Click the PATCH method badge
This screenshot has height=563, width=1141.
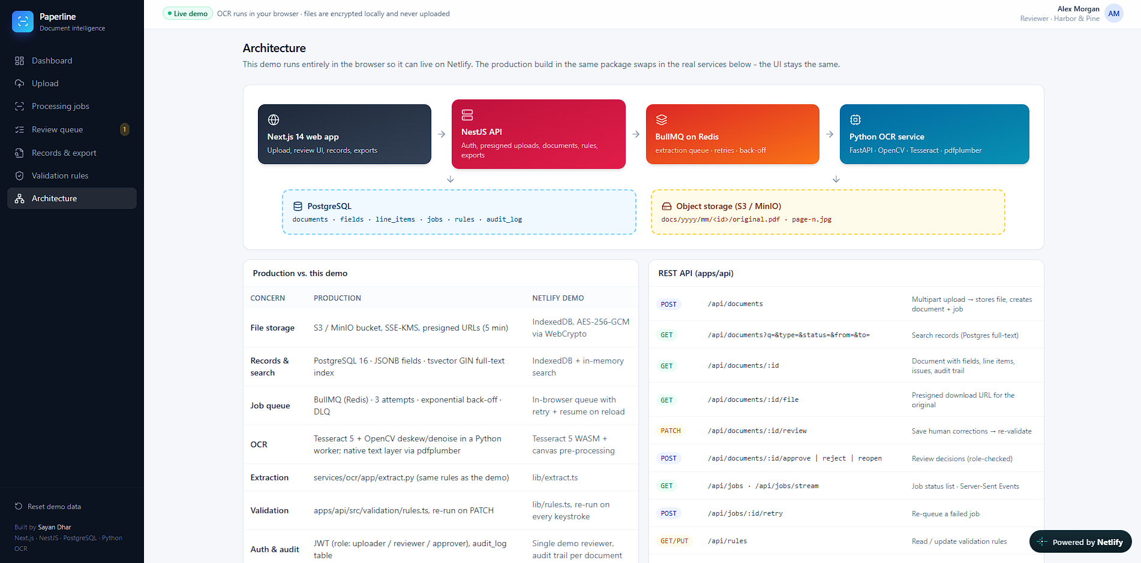click(x=671, y=431)
